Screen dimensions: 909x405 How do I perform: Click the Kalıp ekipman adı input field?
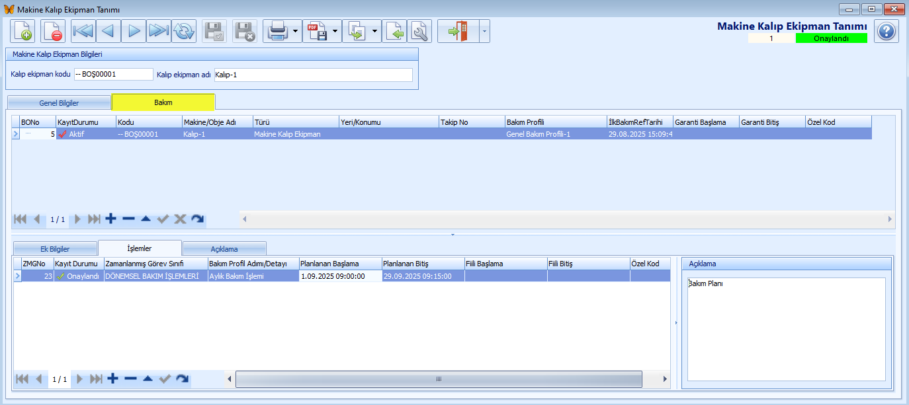point(313,75)
